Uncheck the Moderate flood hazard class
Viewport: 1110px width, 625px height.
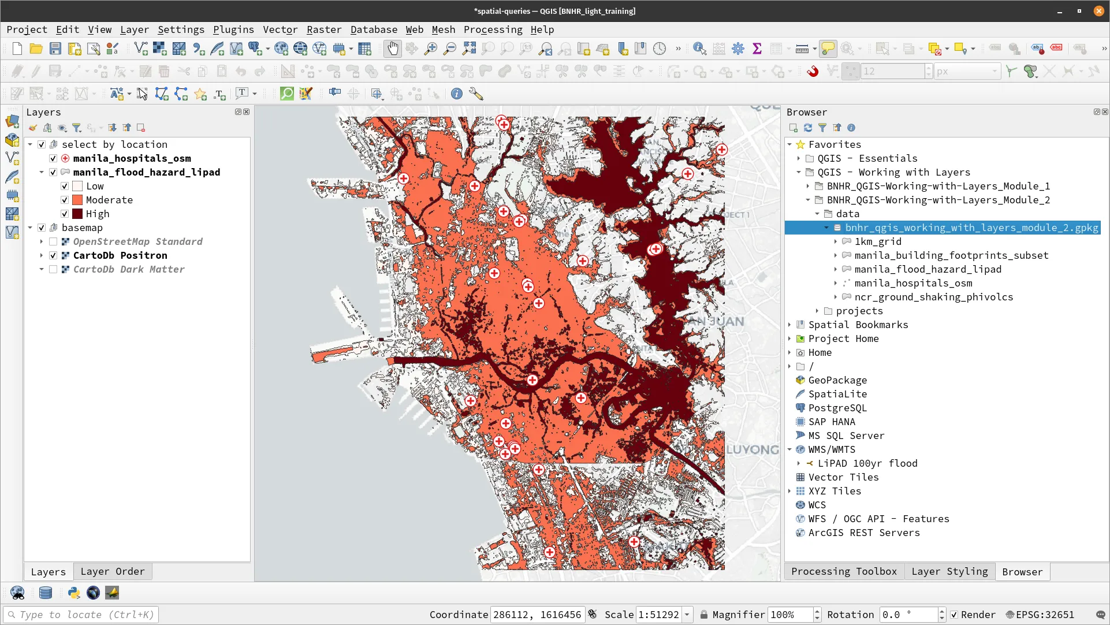pos(65,200)
